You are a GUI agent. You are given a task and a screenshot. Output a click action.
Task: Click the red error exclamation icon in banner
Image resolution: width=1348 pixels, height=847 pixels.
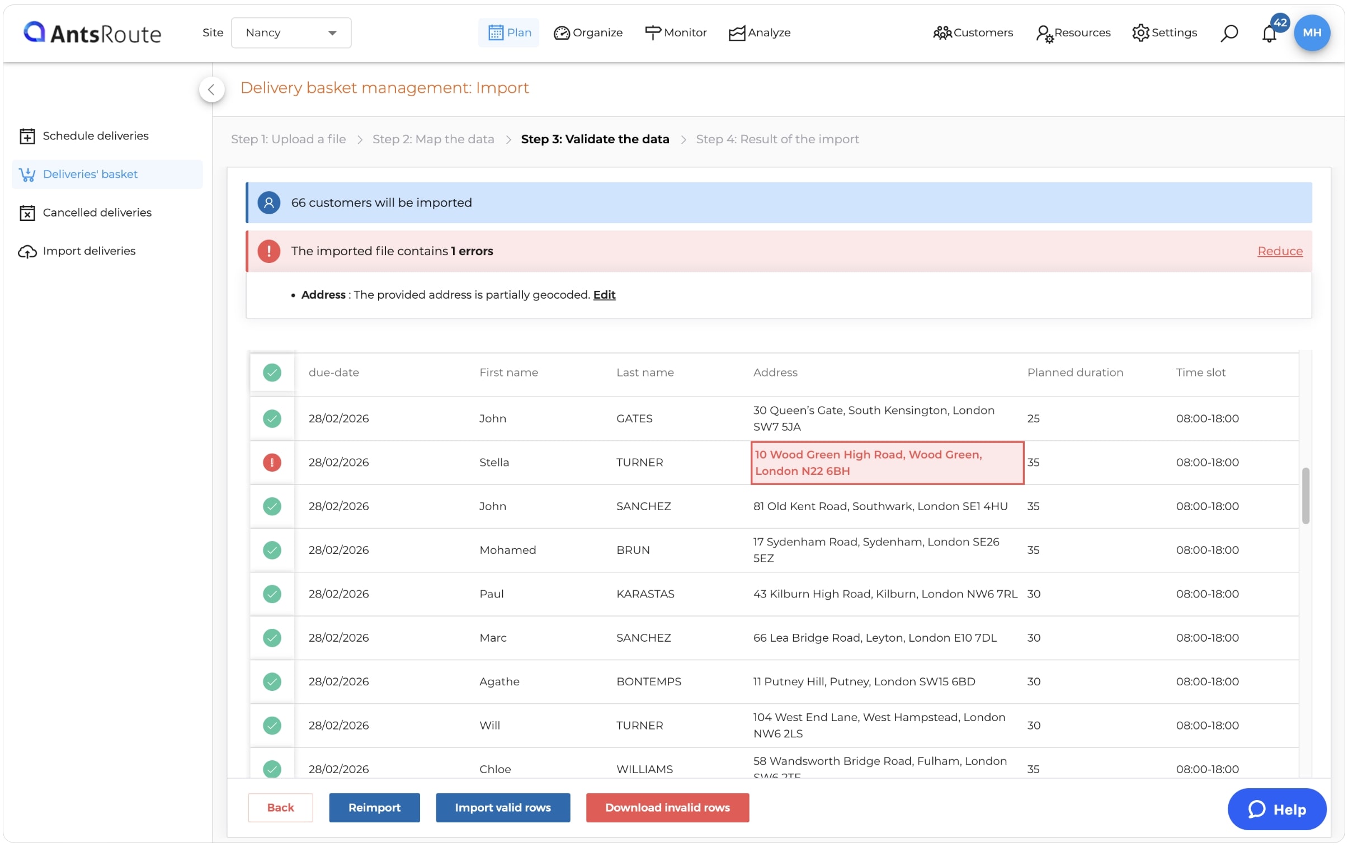click(x=268, y=251)
